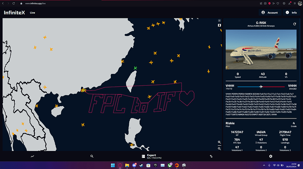Click arrival airport VHHH with 04h38Z
This screenshot has height=169, width=303.
(292, 86)
